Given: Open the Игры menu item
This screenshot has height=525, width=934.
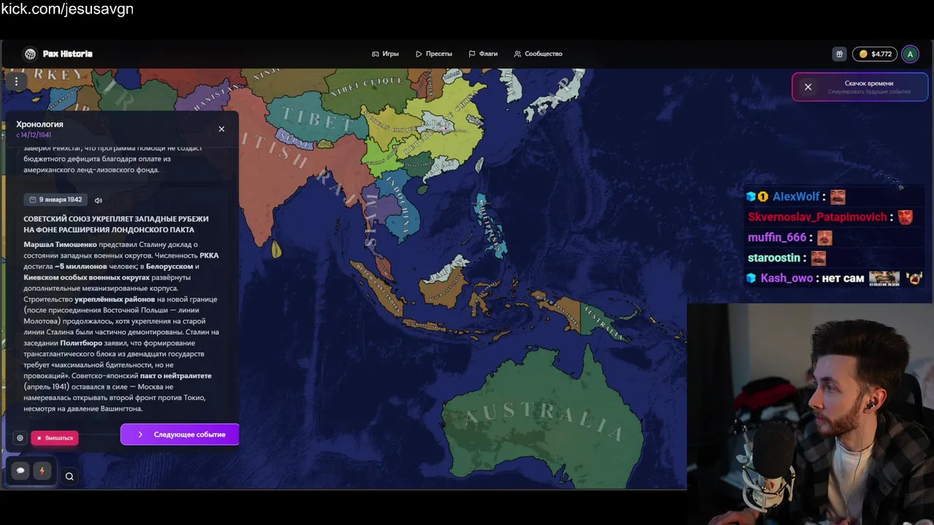Looking at the screenshot, I should [385, 54].
